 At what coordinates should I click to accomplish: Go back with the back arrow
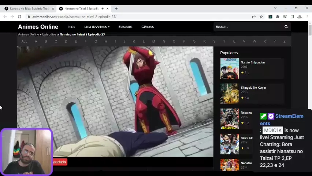(5, 16)
